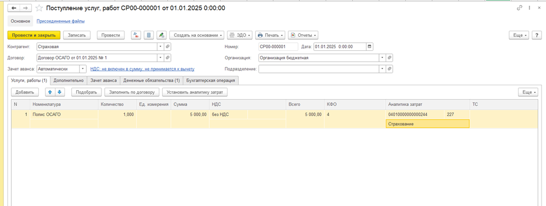Click the green pencil signature icon
Viewport: 546px width, 206px height.
161,35
